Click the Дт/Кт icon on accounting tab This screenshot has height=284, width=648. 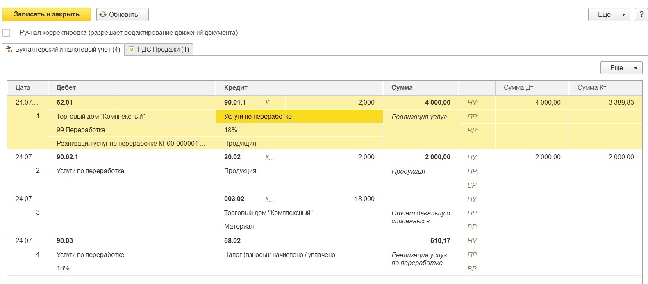[x=9, y=49]
